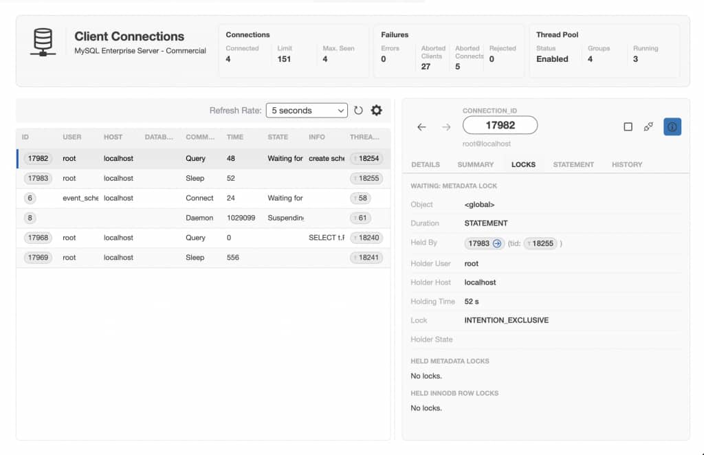Jump to holder connection 17983 arrow
This screenshot has height=455, width=704.
click(497, 243)
